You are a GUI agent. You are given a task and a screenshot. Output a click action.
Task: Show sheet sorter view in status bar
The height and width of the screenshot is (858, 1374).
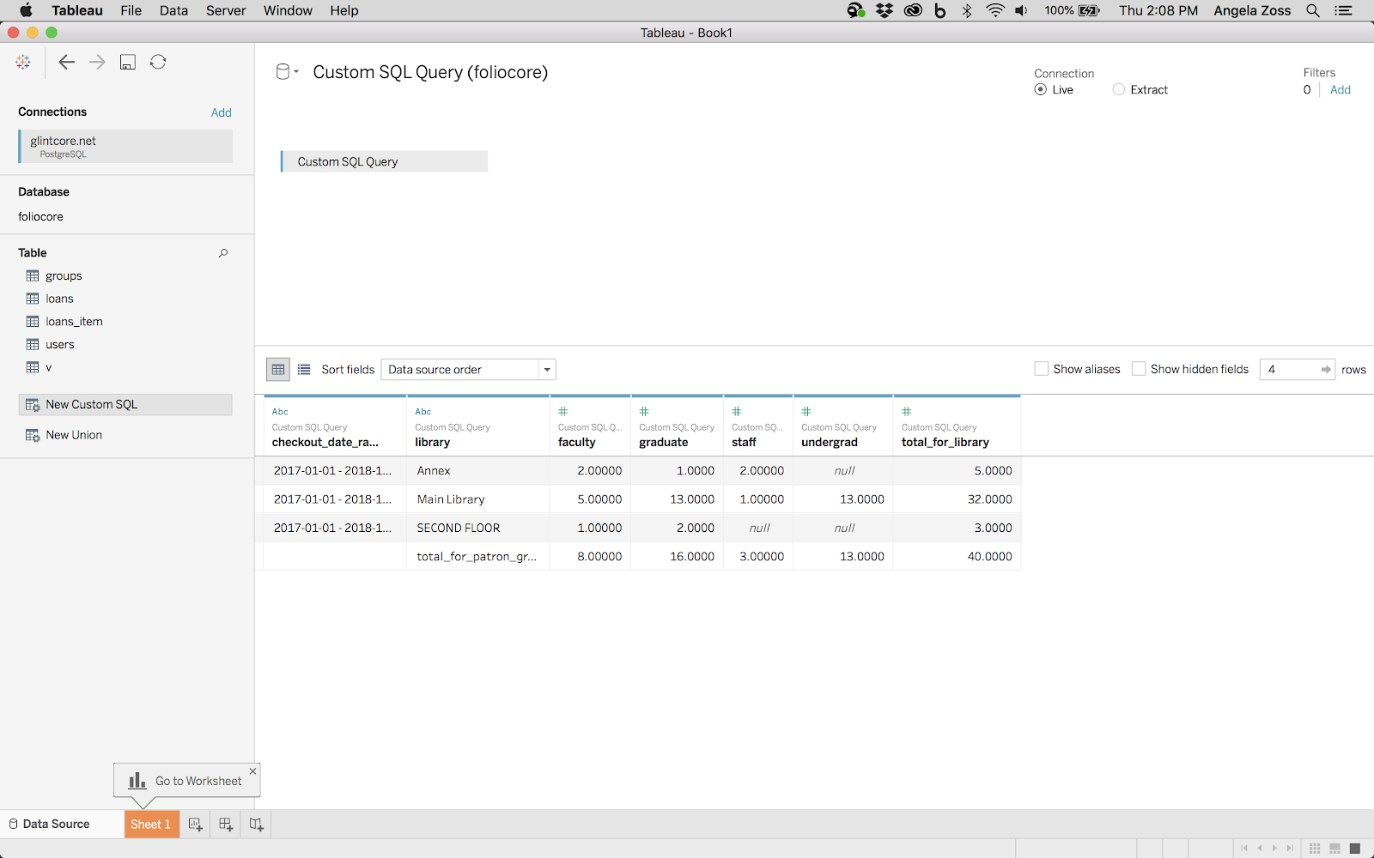(1315, 849)
